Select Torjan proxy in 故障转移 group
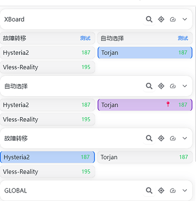The height and width of the screenshot is (201, 196). tap(145, 157)
